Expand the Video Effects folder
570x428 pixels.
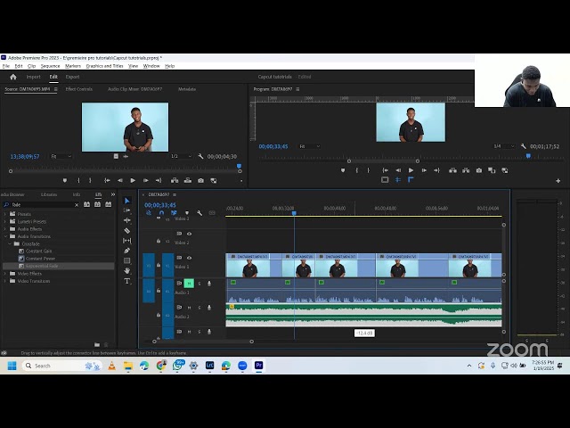(5, 274)
